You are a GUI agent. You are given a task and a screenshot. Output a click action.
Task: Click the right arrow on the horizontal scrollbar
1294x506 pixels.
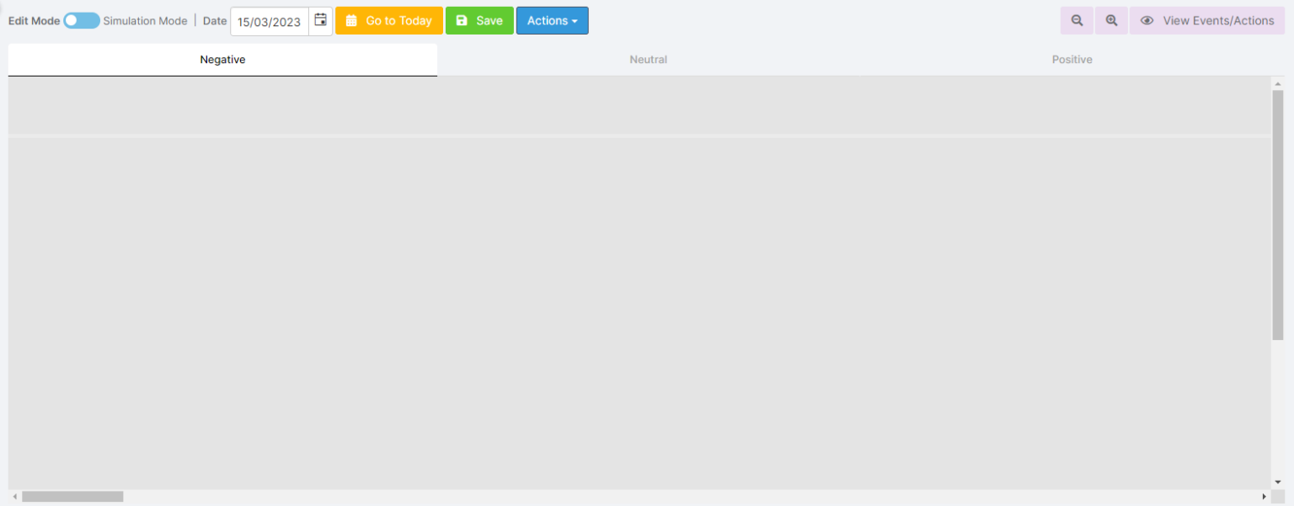pyautogui.click(x=1264, y=496)
